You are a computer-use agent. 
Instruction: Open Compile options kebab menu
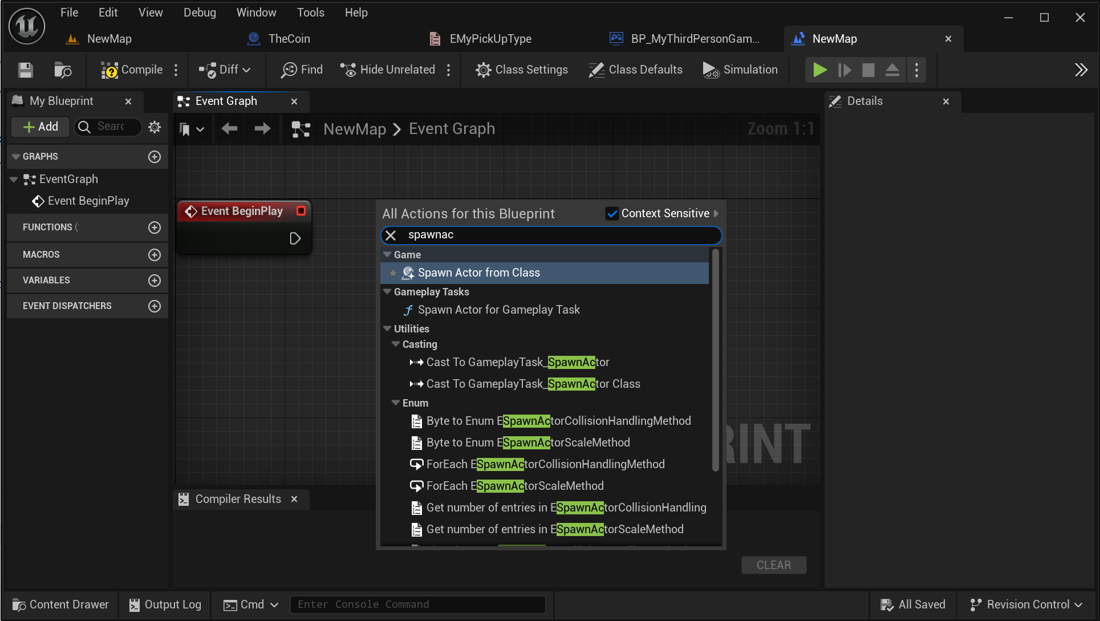pyautogui.click(x=176, y=70)
